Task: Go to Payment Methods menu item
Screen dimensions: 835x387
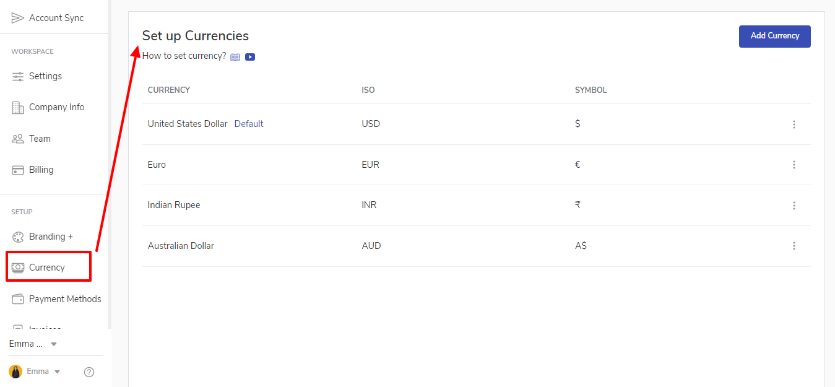Action: click(64, 299)
